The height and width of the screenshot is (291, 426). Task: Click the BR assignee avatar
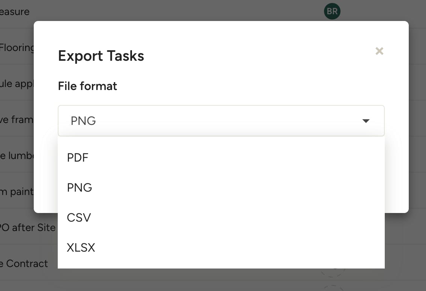(x=332, y=11)
